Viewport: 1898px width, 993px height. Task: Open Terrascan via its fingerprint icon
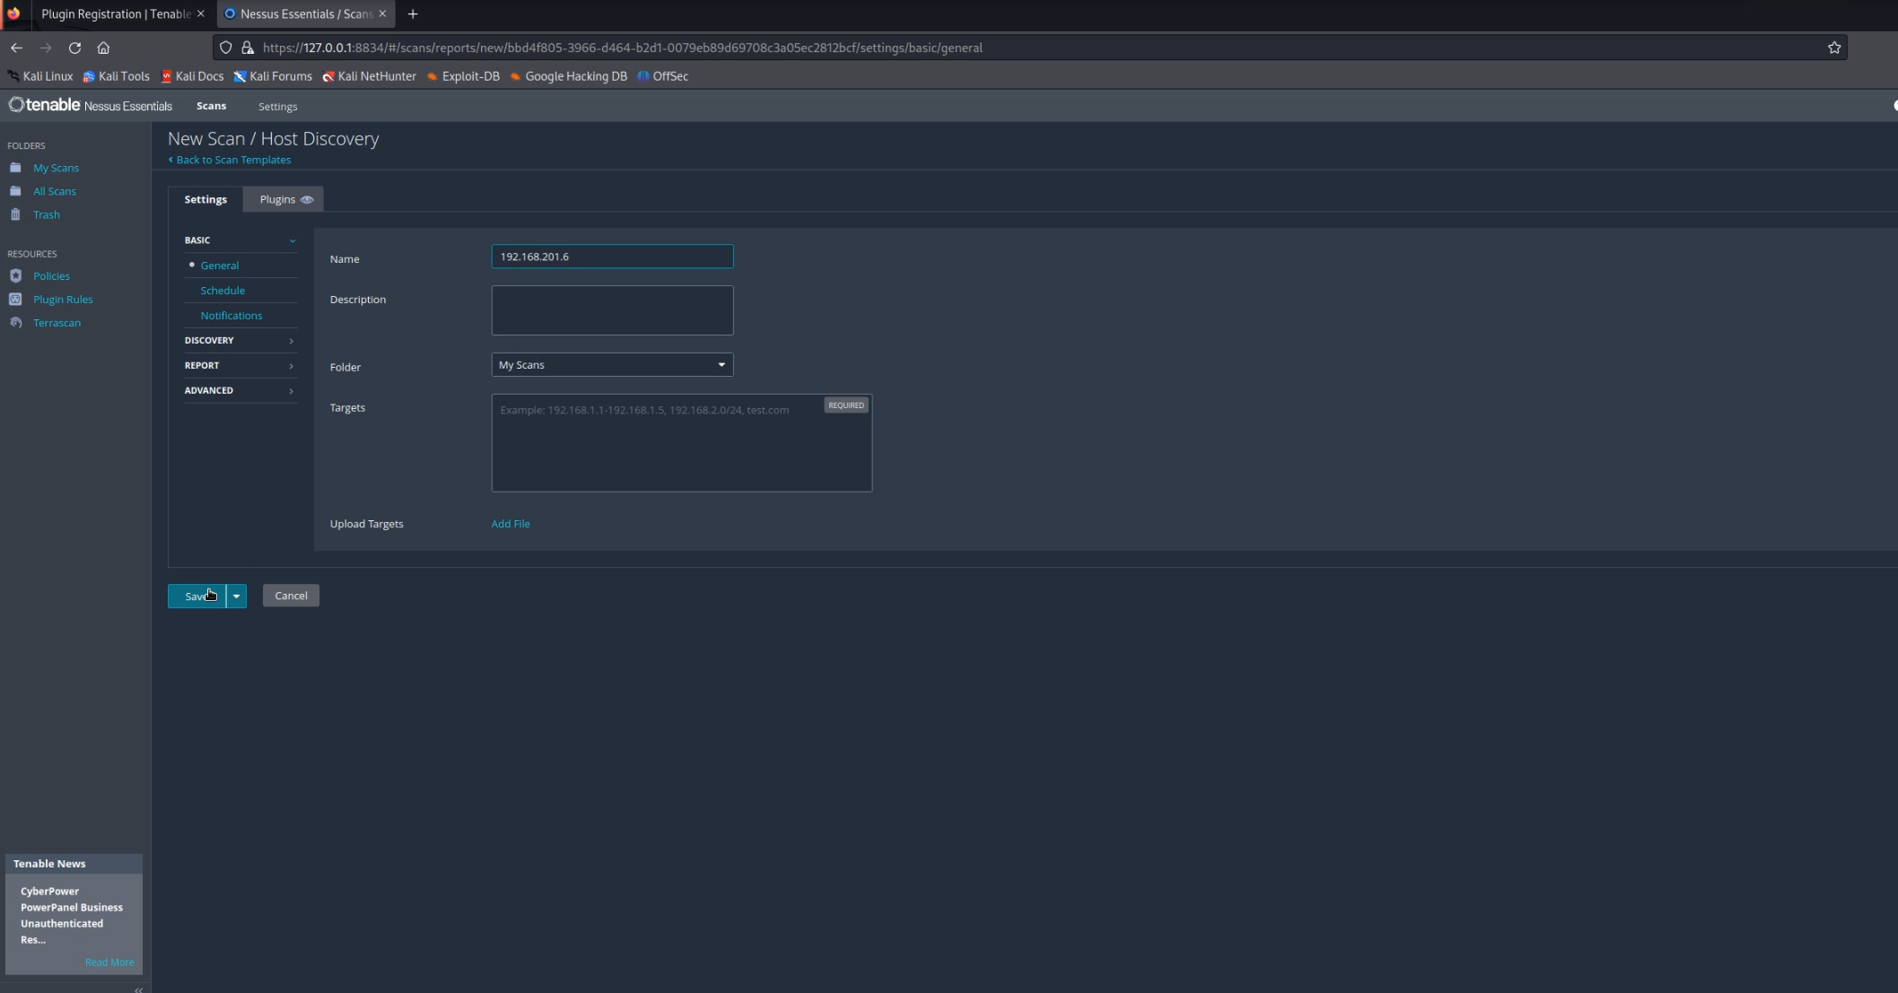(x=15, y=323)
